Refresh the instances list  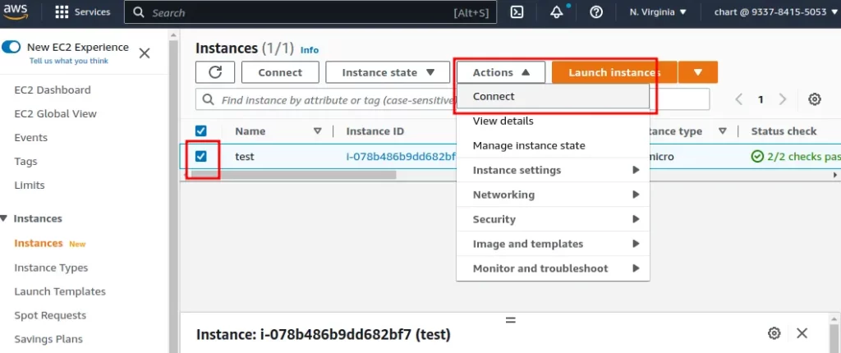pos(215,72)
